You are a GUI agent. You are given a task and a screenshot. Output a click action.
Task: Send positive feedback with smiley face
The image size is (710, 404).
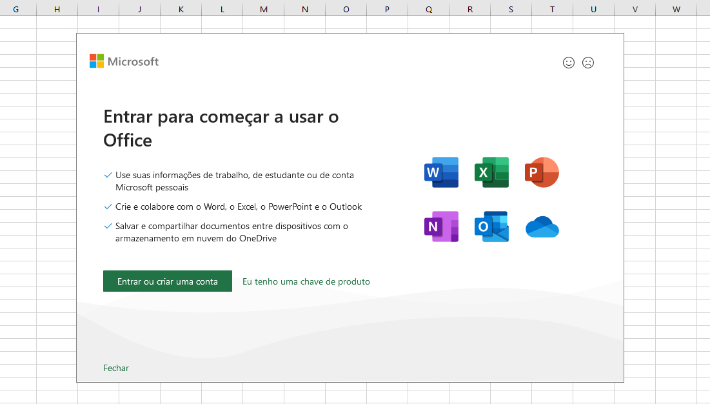[569, 63]
